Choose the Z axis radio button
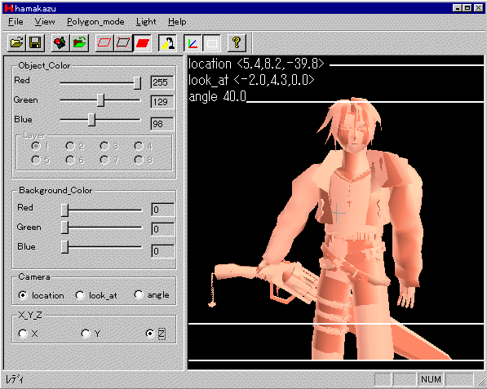Viewport: 487px width, 389px height. click(x=150, y=334)
